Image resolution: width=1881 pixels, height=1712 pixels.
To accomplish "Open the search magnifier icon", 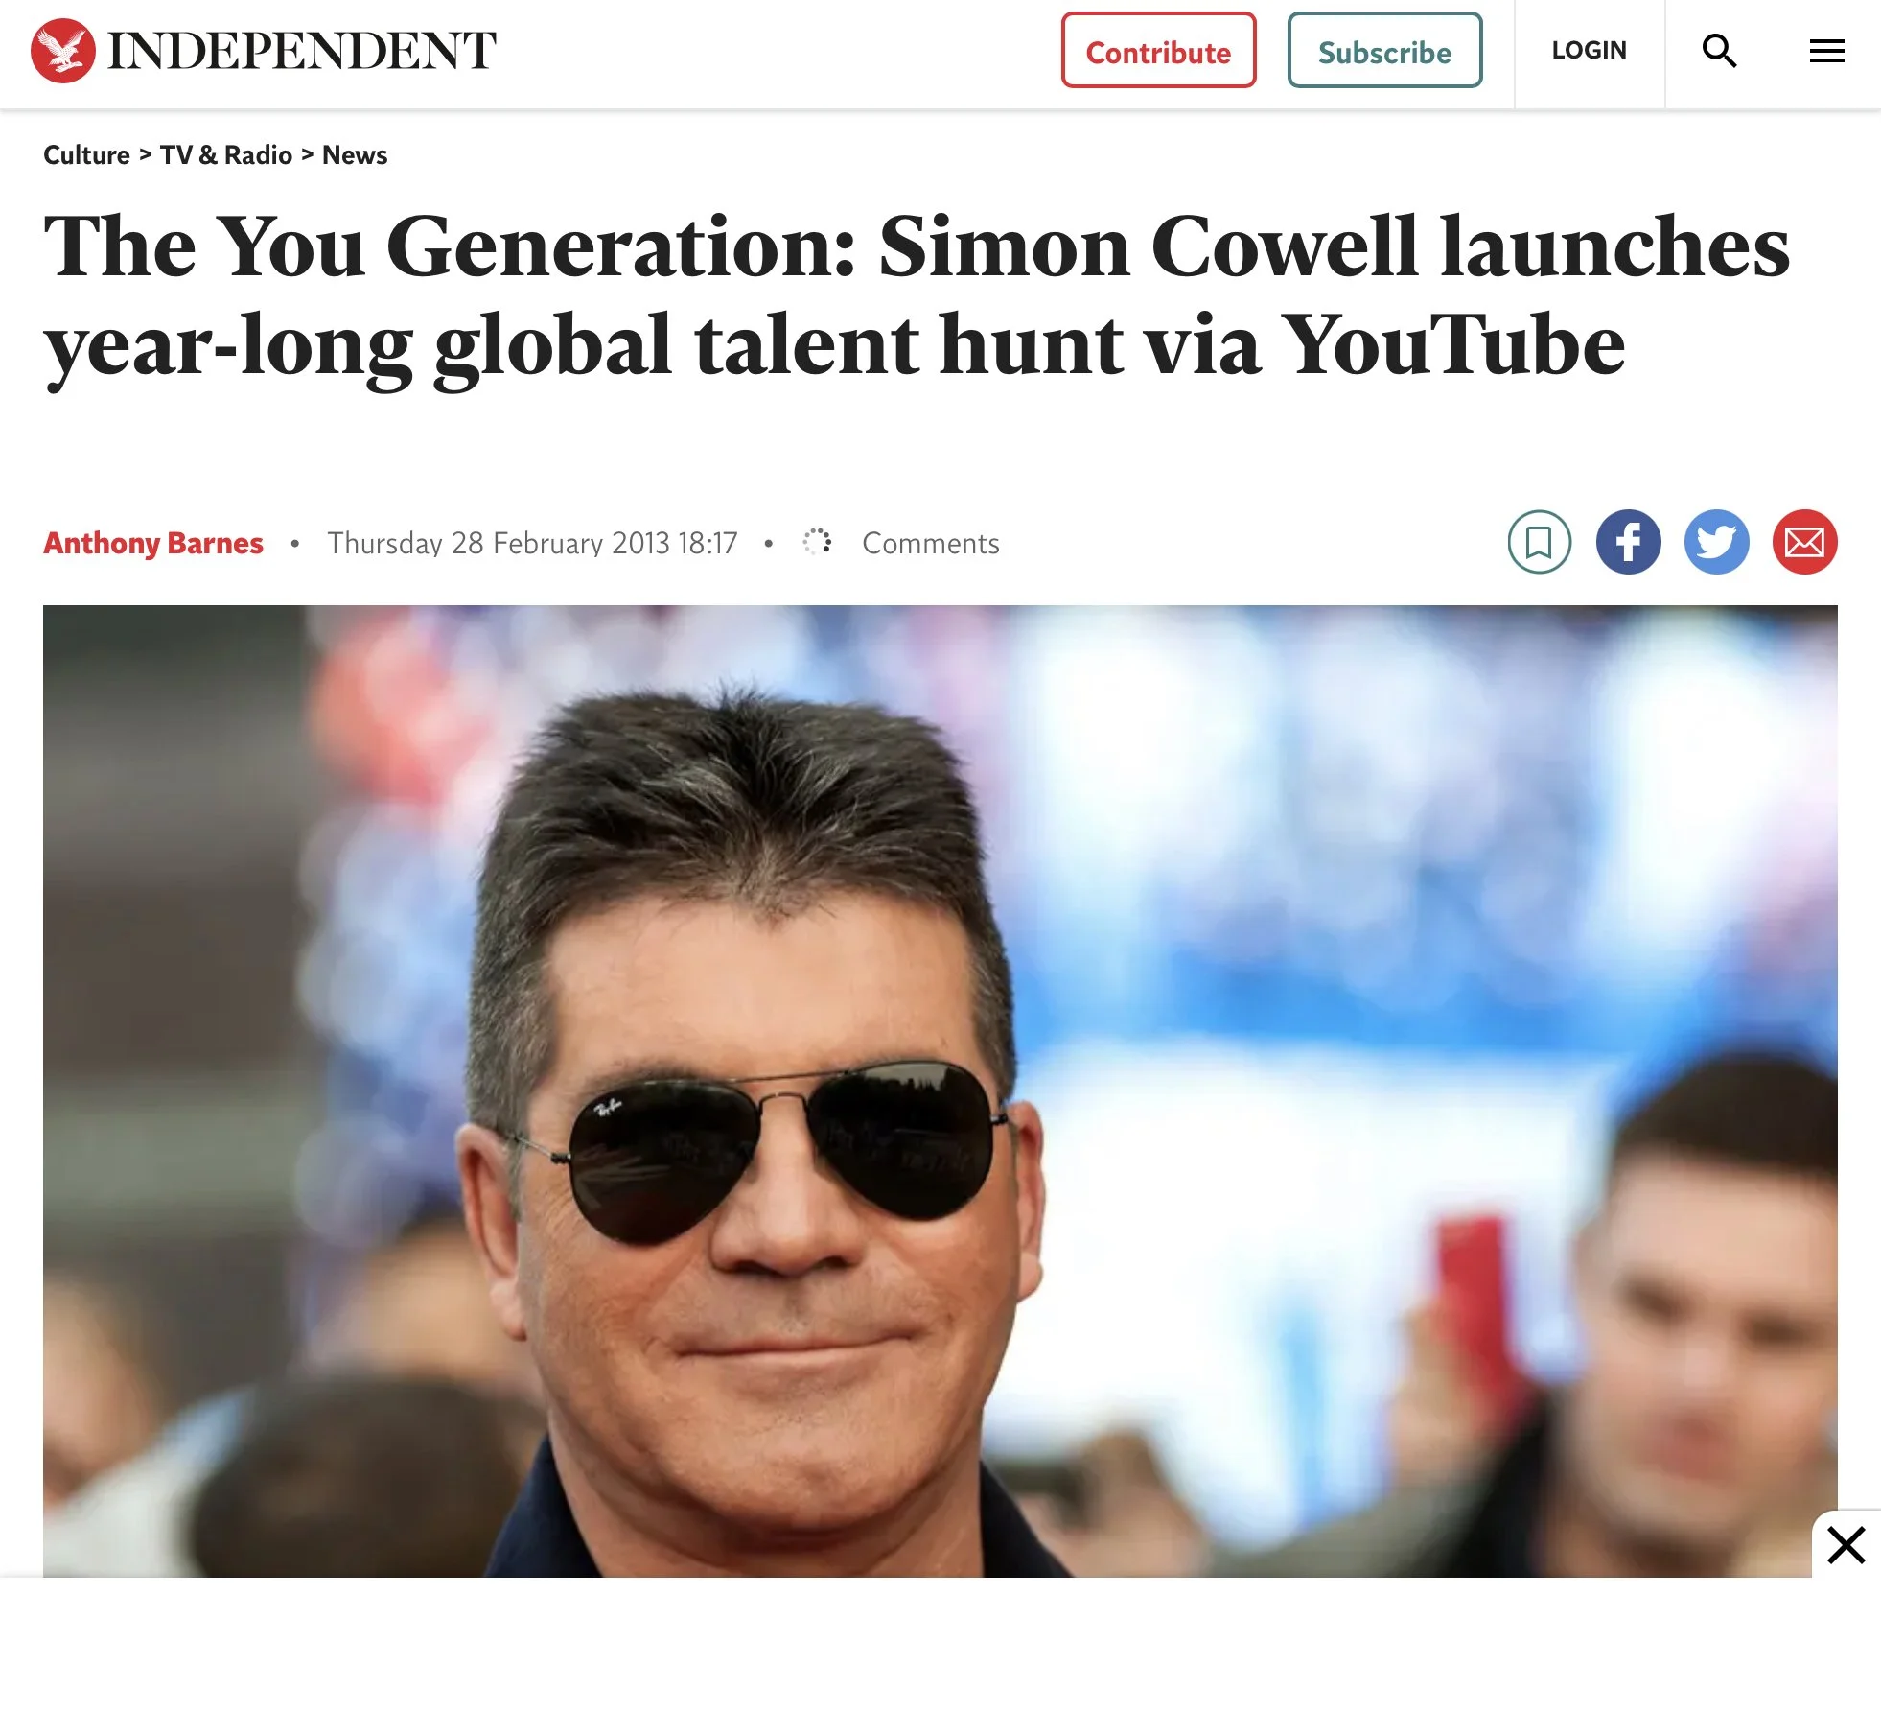I will [x=1719, y=51].
